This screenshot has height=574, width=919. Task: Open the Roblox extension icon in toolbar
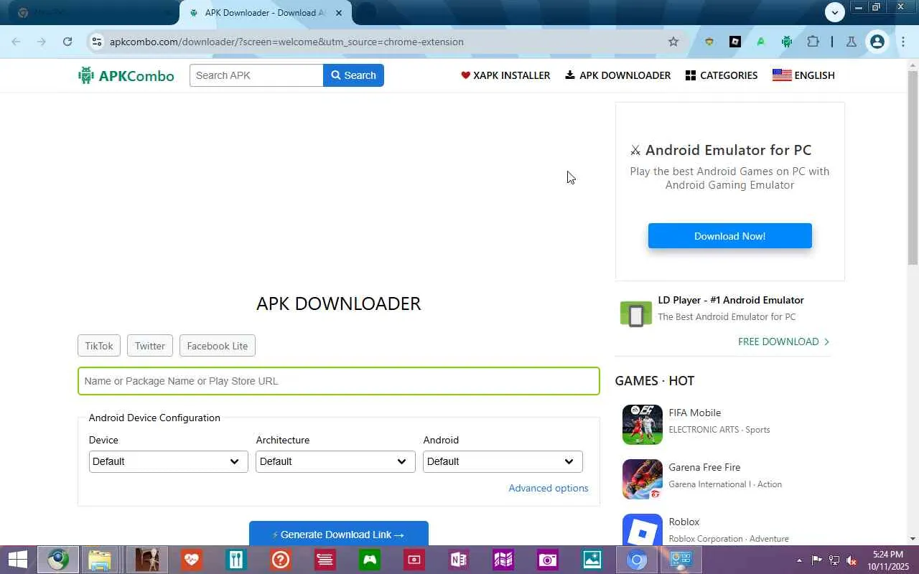(x=735, y=42)
